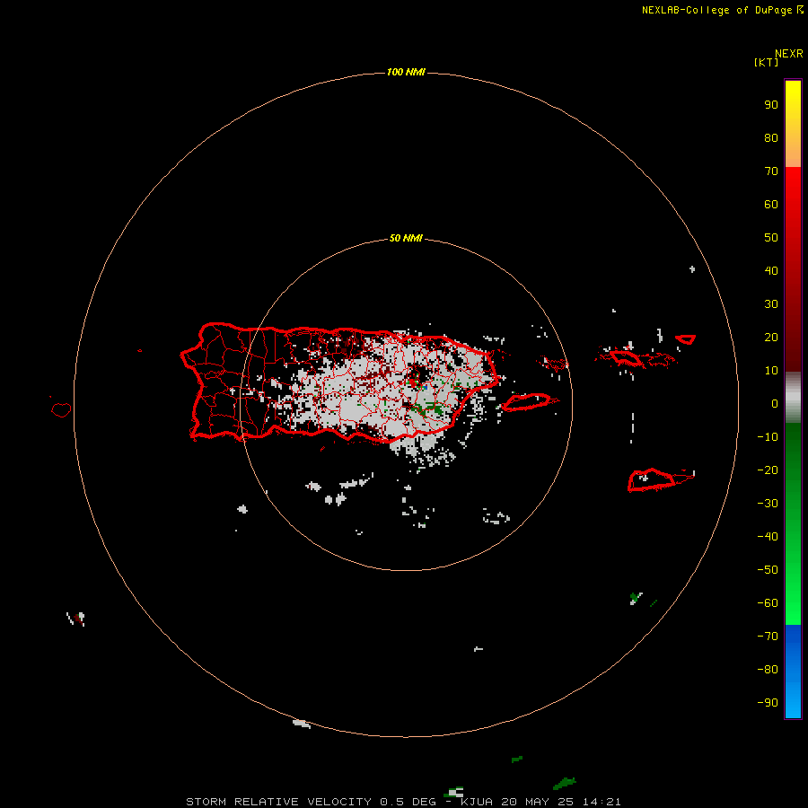Click the small Mona island outline at far west

coord(61,409)
